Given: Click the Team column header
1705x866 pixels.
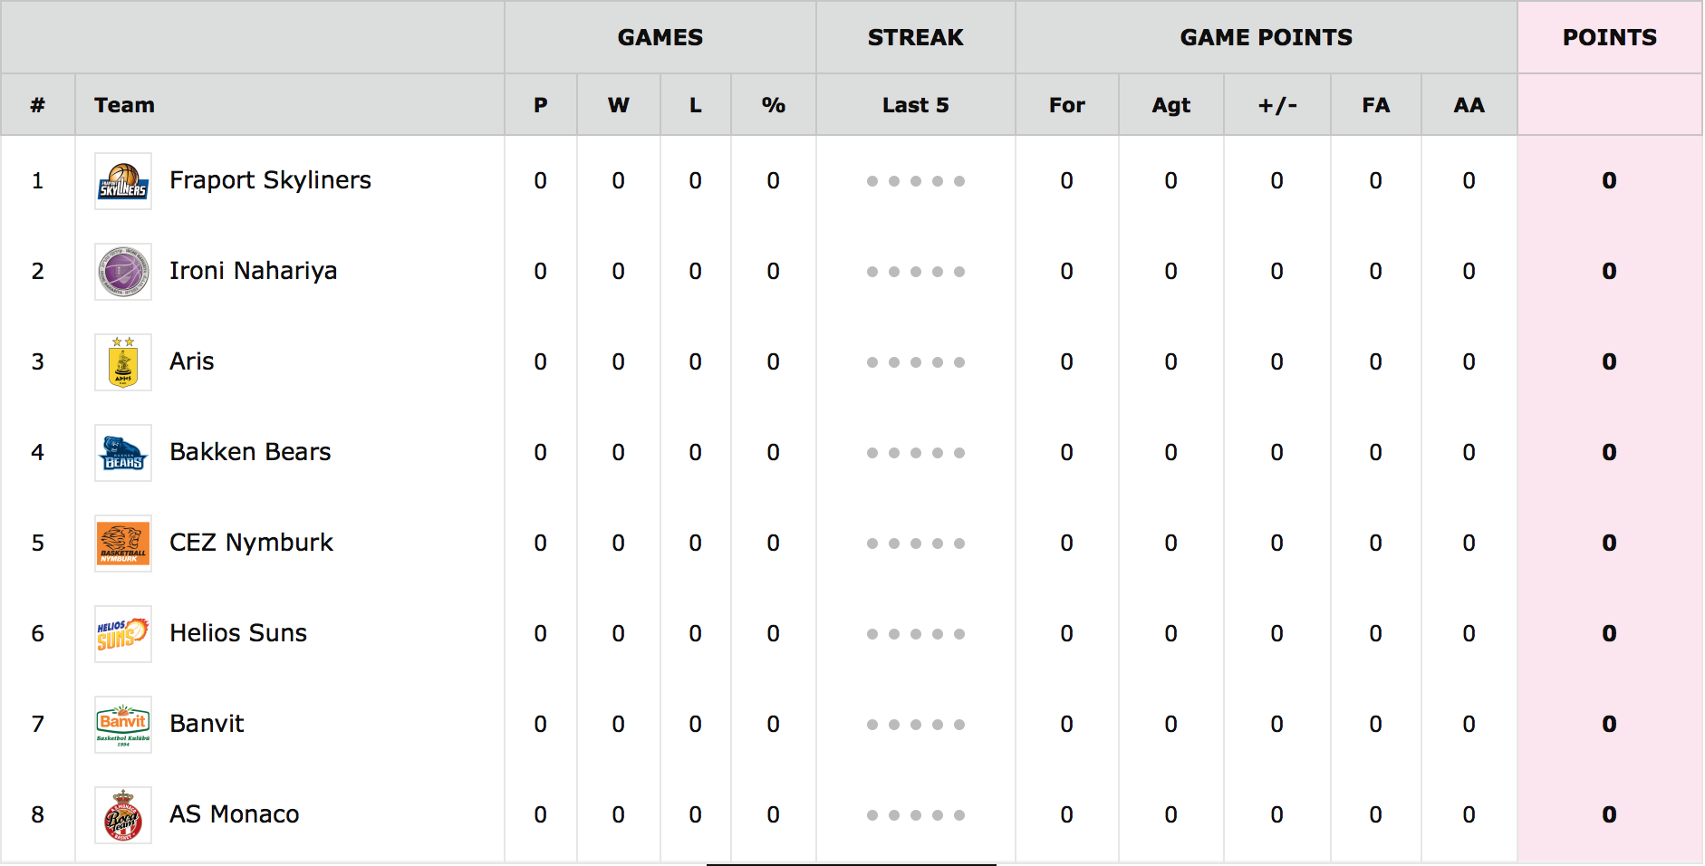Looking at the screenshot, I should pyautogui.click(x=124, y=105).
